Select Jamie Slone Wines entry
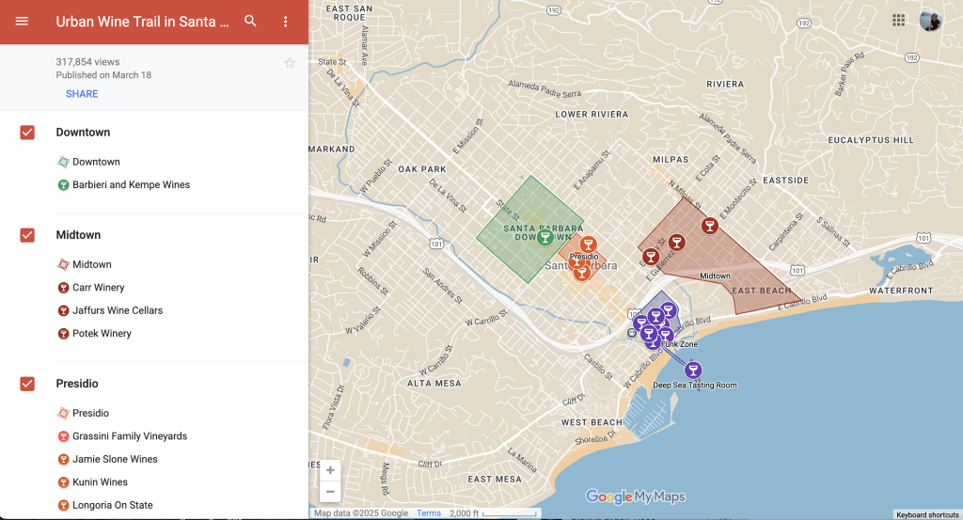963x520 pixels. (115, 459)
